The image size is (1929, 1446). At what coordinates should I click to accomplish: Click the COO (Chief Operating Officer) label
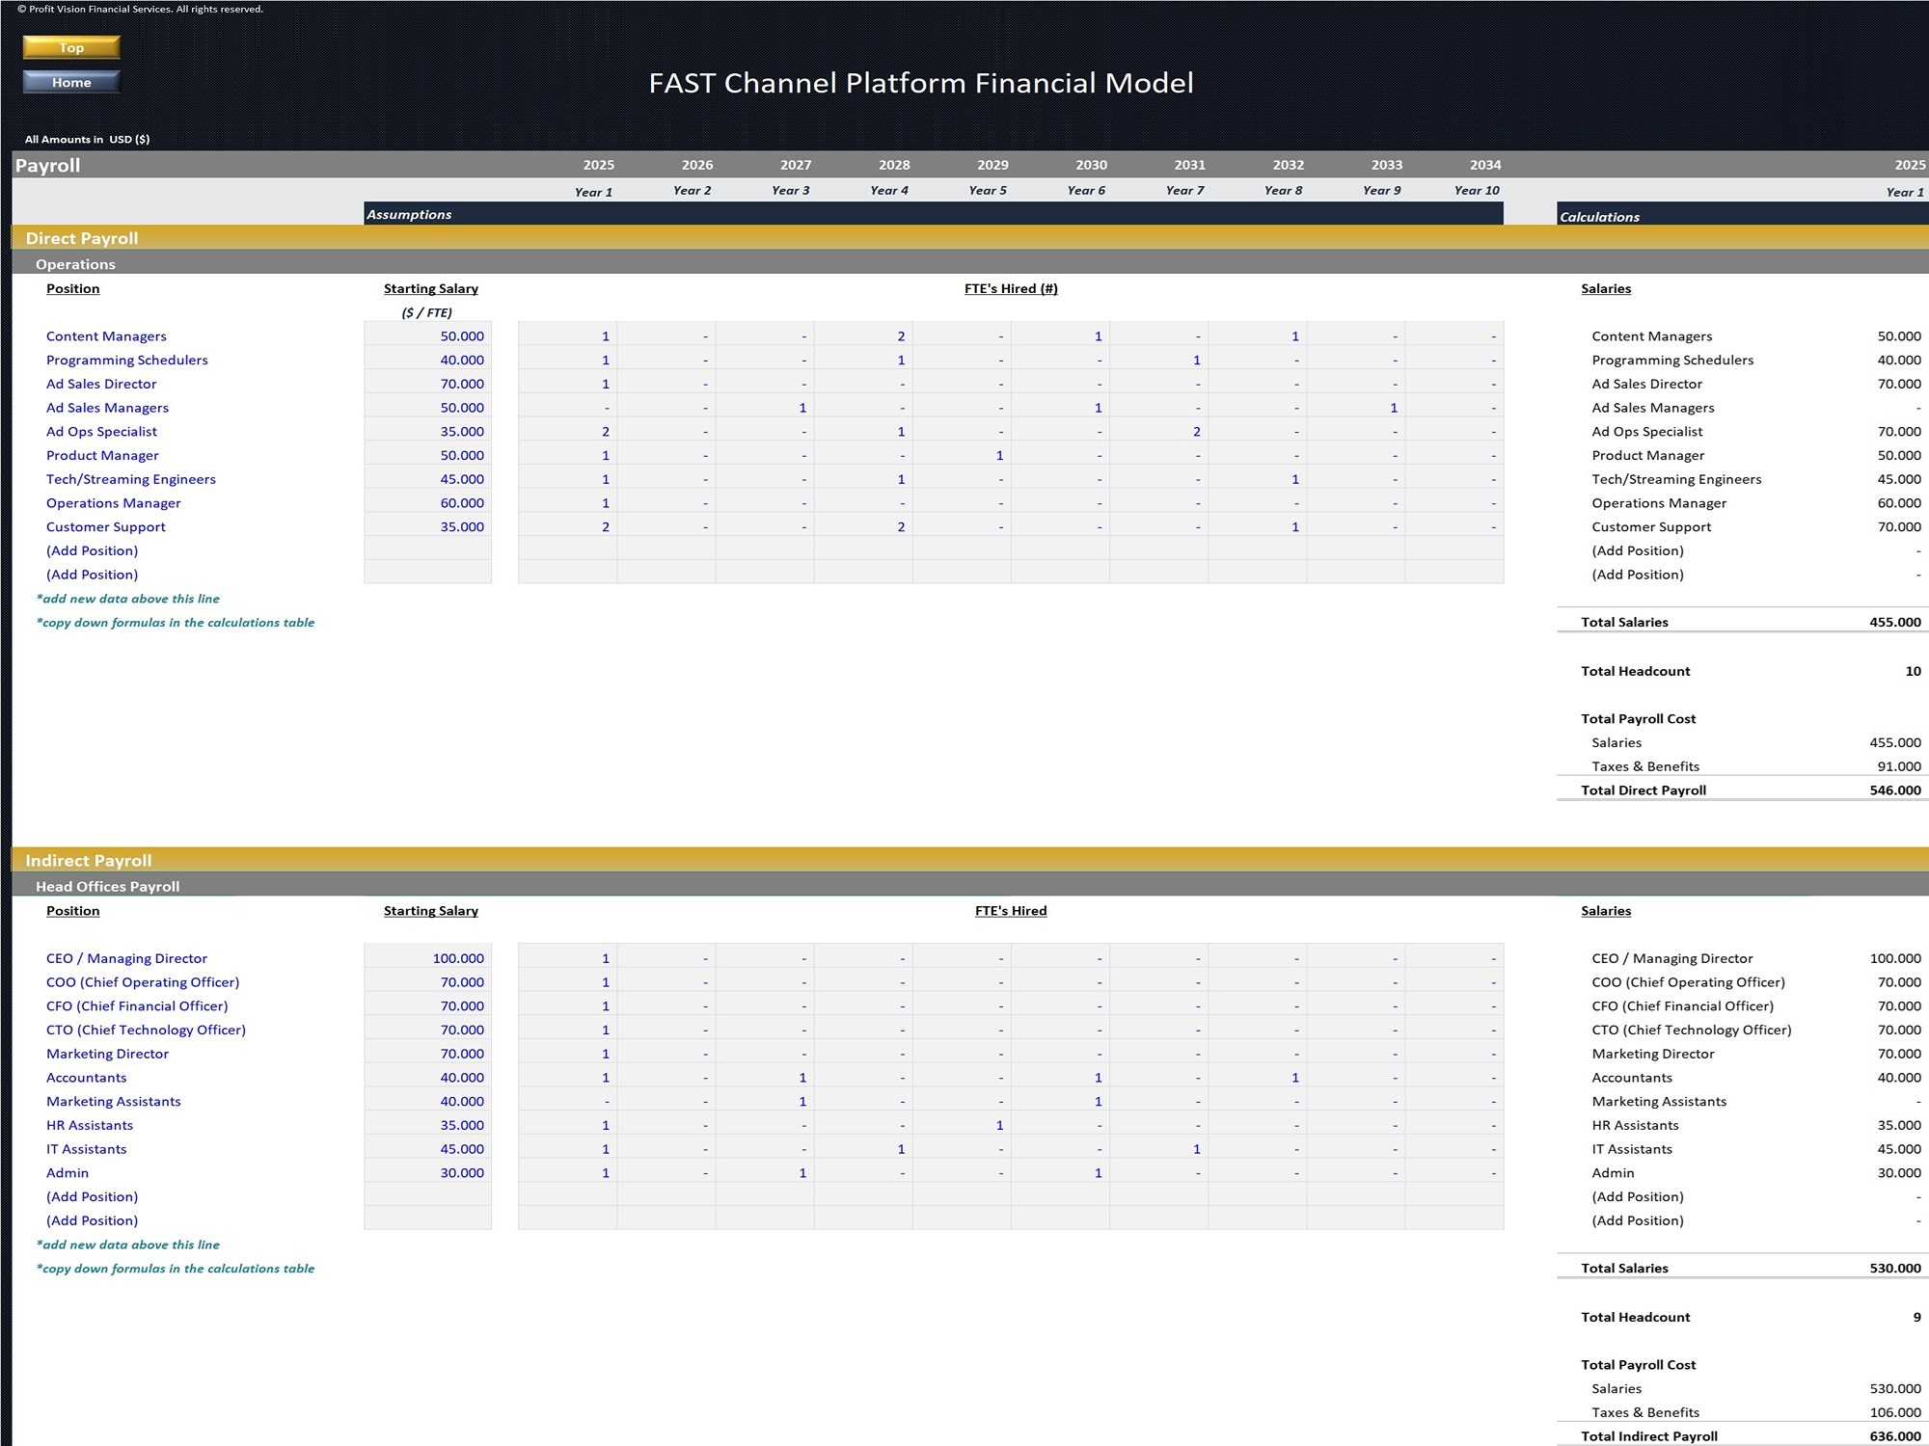143,981
